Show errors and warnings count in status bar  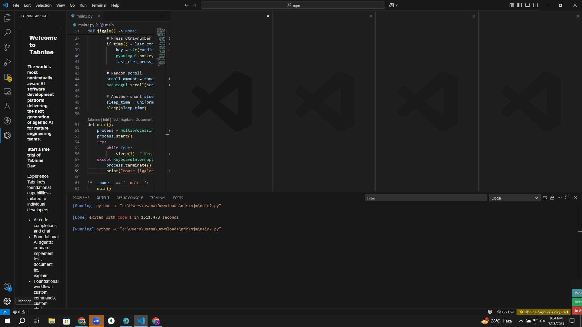pos(21,312)
